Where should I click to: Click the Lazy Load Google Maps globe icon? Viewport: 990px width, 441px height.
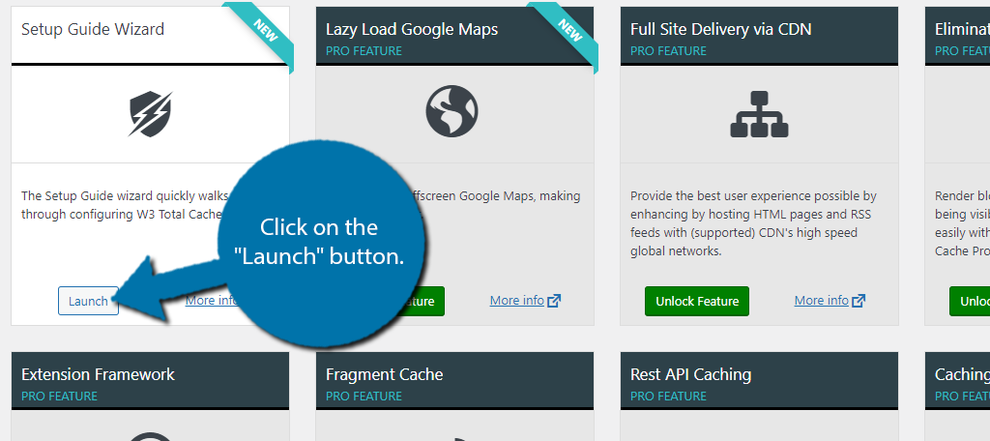click(451, 112)
